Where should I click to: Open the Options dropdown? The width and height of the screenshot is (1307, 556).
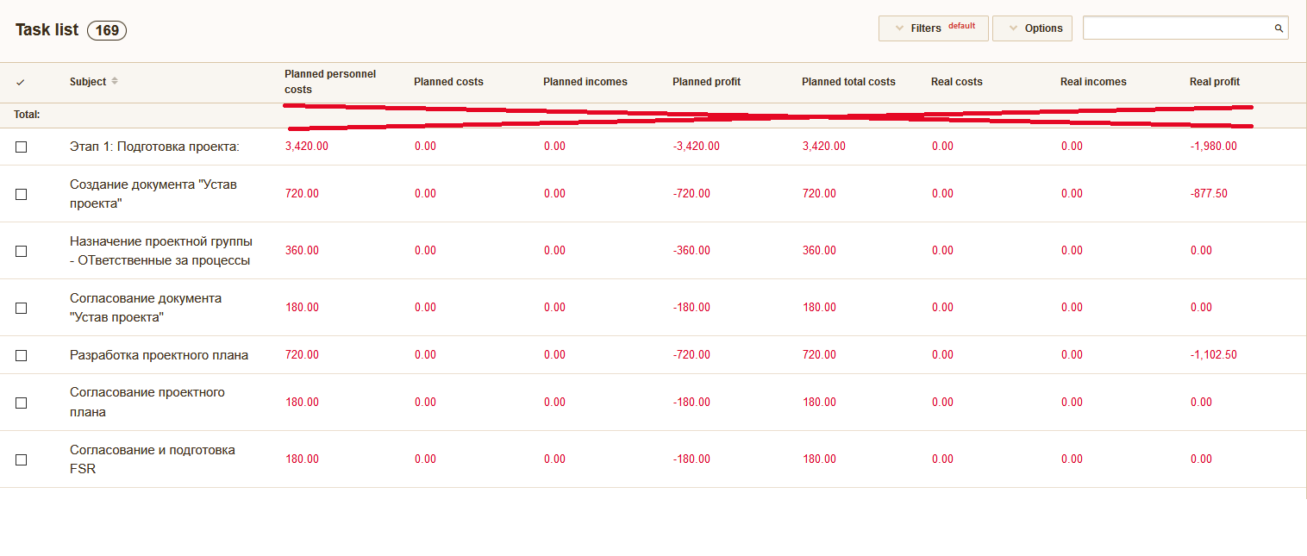pos(1033,28)
